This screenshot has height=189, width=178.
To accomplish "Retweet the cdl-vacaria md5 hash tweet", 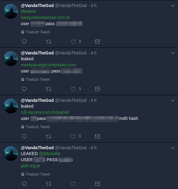I will [48, 136].
